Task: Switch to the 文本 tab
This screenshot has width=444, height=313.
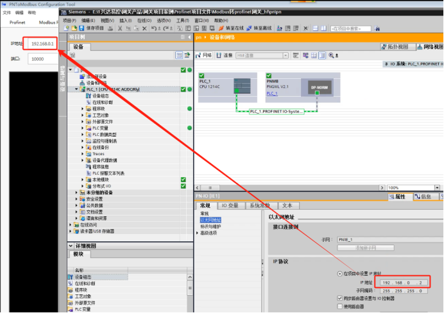Action: pyautogui.click(x=287, y=205)
